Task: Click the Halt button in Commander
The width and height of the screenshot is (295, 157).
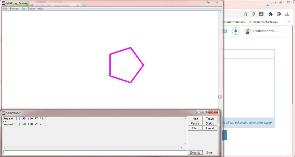Action: pyautogui.click(x=195, y=119)
